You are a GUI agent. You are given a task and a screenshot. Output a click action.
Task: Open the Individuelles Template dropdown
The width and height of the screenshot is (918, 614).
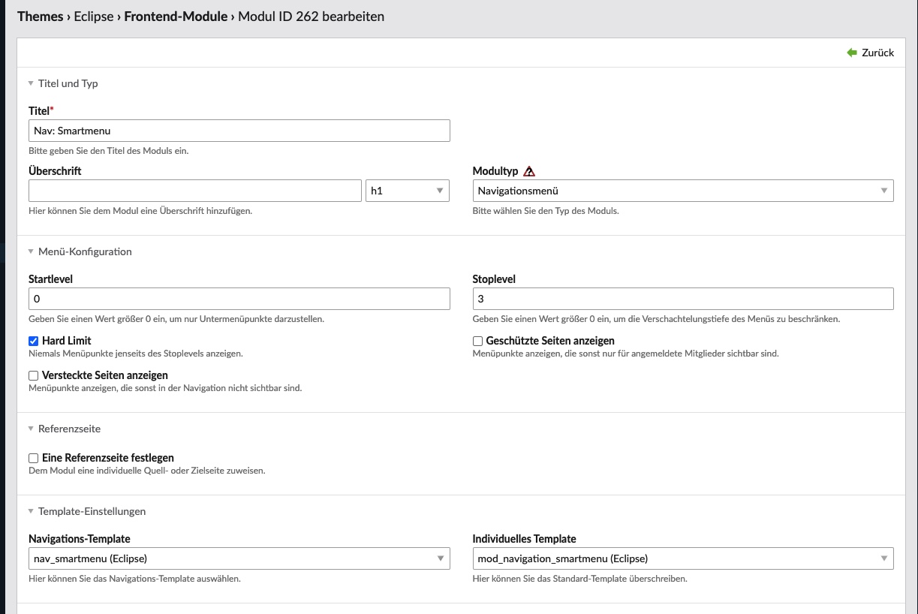tap(682, 558)
